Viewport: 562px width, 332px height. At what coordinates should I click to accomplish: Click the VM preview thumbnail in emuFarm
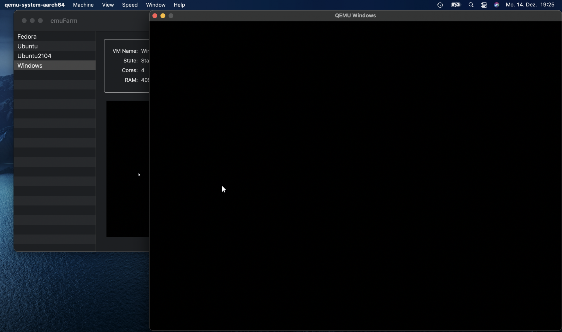(128, 168)
